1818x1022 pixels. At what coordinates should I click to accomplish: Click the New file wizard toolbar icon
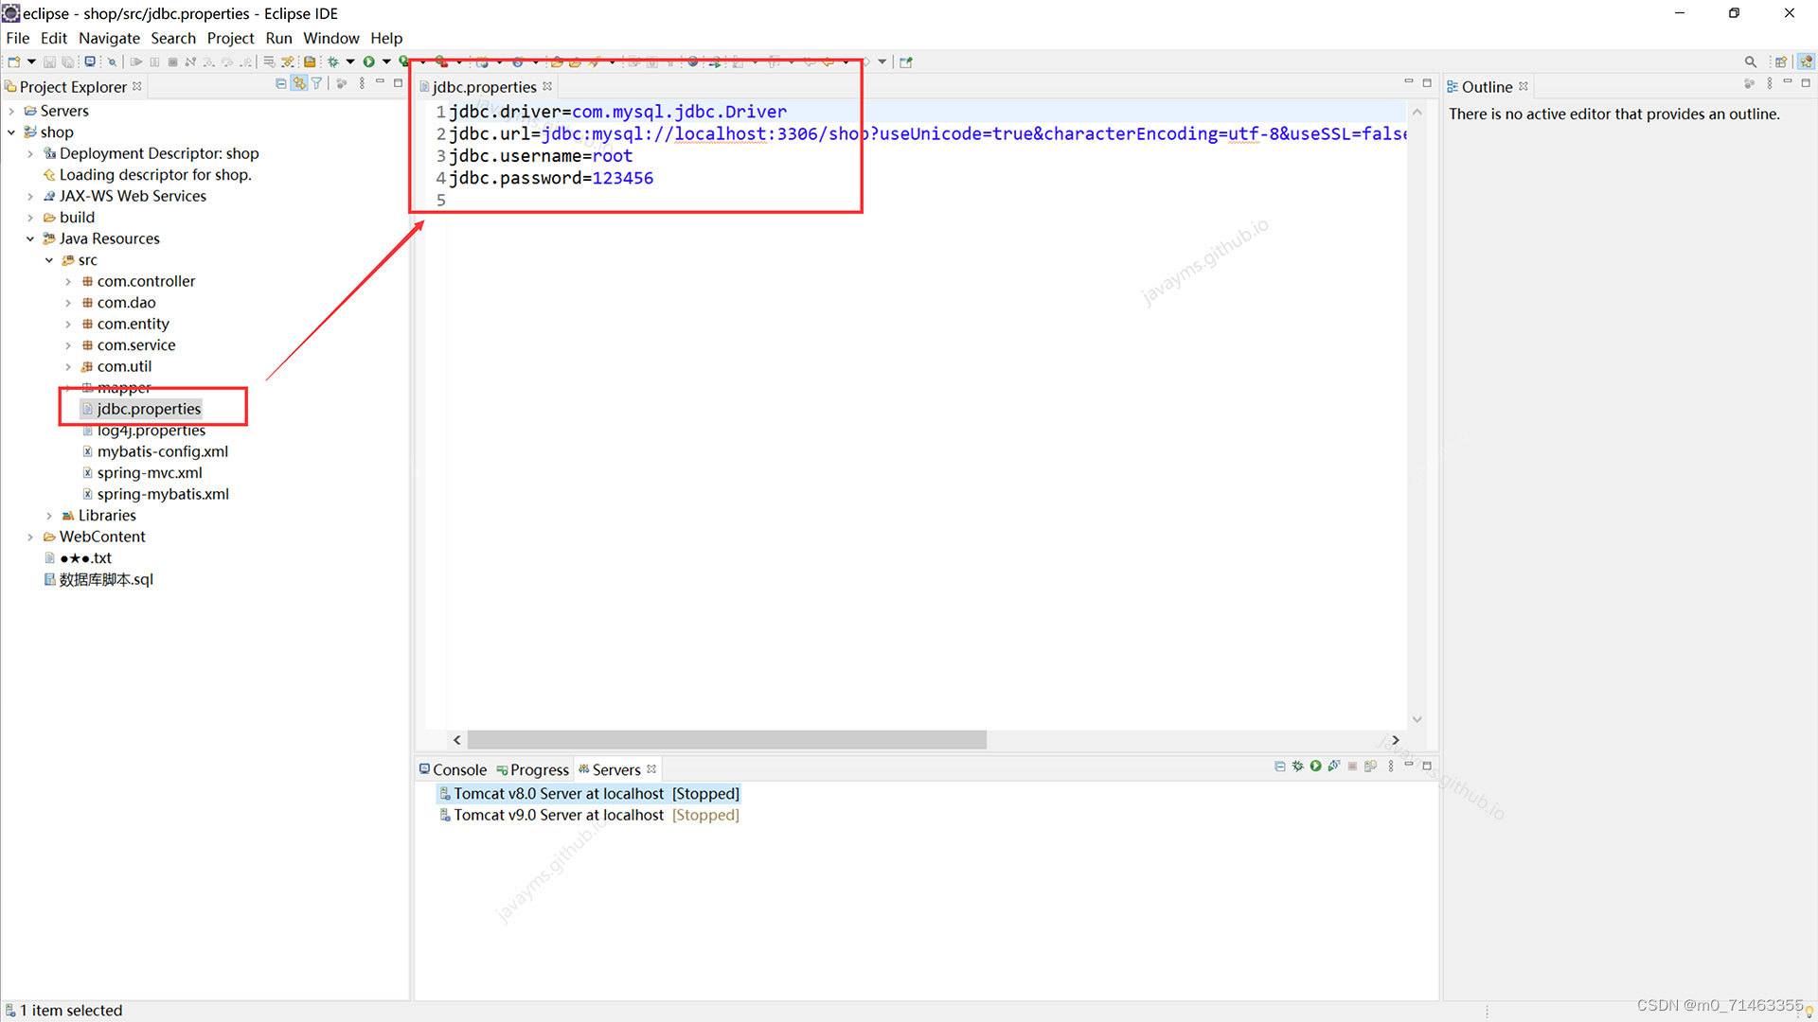[14, 62]
